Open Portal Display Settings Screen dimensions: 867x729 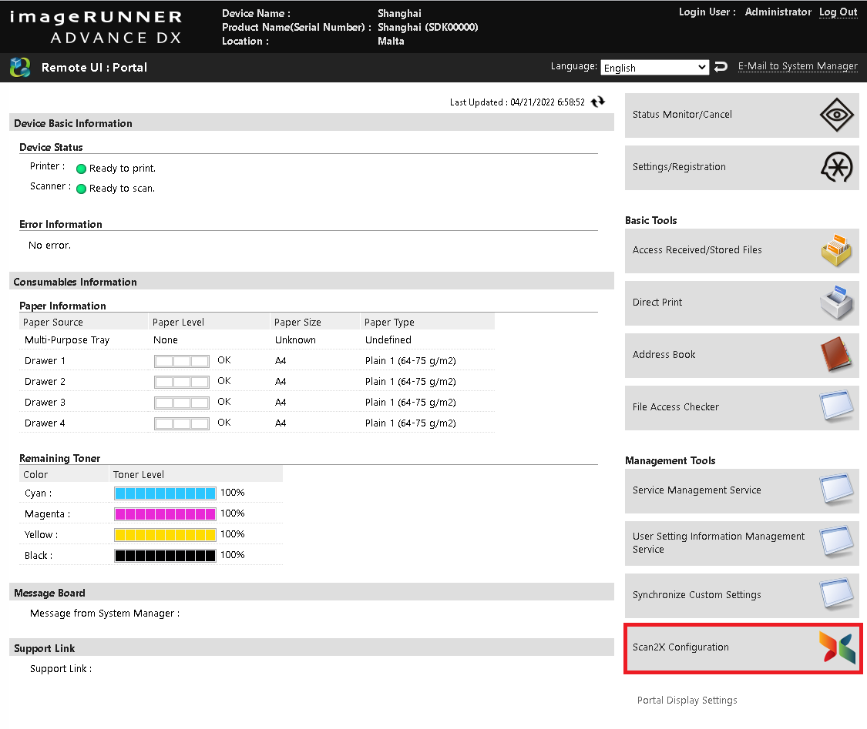[687, 701]
